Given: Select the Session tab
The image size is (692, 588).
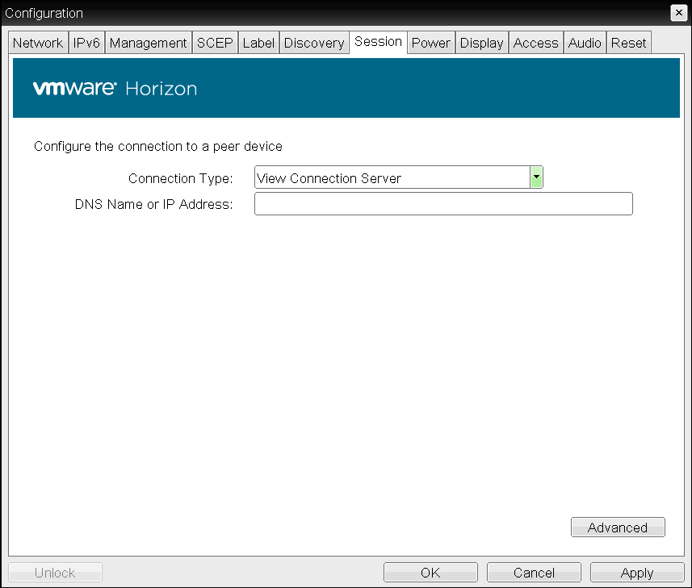Looking at the screenshot, I should [x=378, y=42].
